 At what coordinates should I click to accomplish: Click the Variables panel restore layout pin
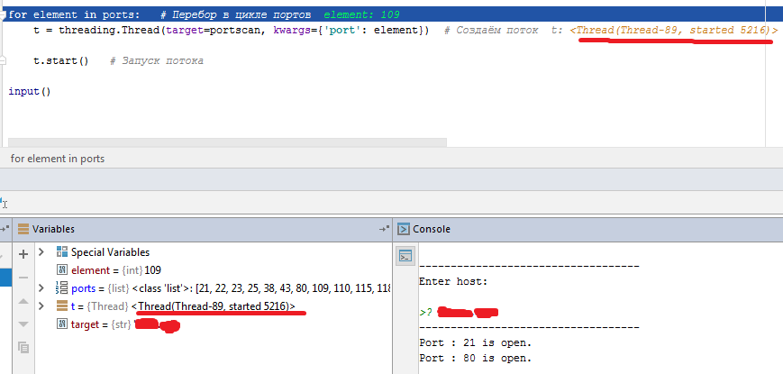[383, 230]
